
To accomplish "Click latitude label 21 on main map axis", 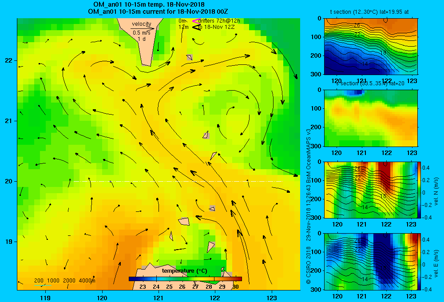I will 9,121.
